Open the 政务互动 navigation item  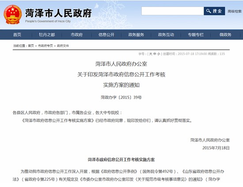coord(166,35)
